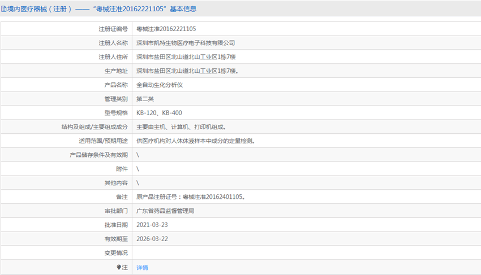Click the 有效期至 label

(x=116, y=239)
